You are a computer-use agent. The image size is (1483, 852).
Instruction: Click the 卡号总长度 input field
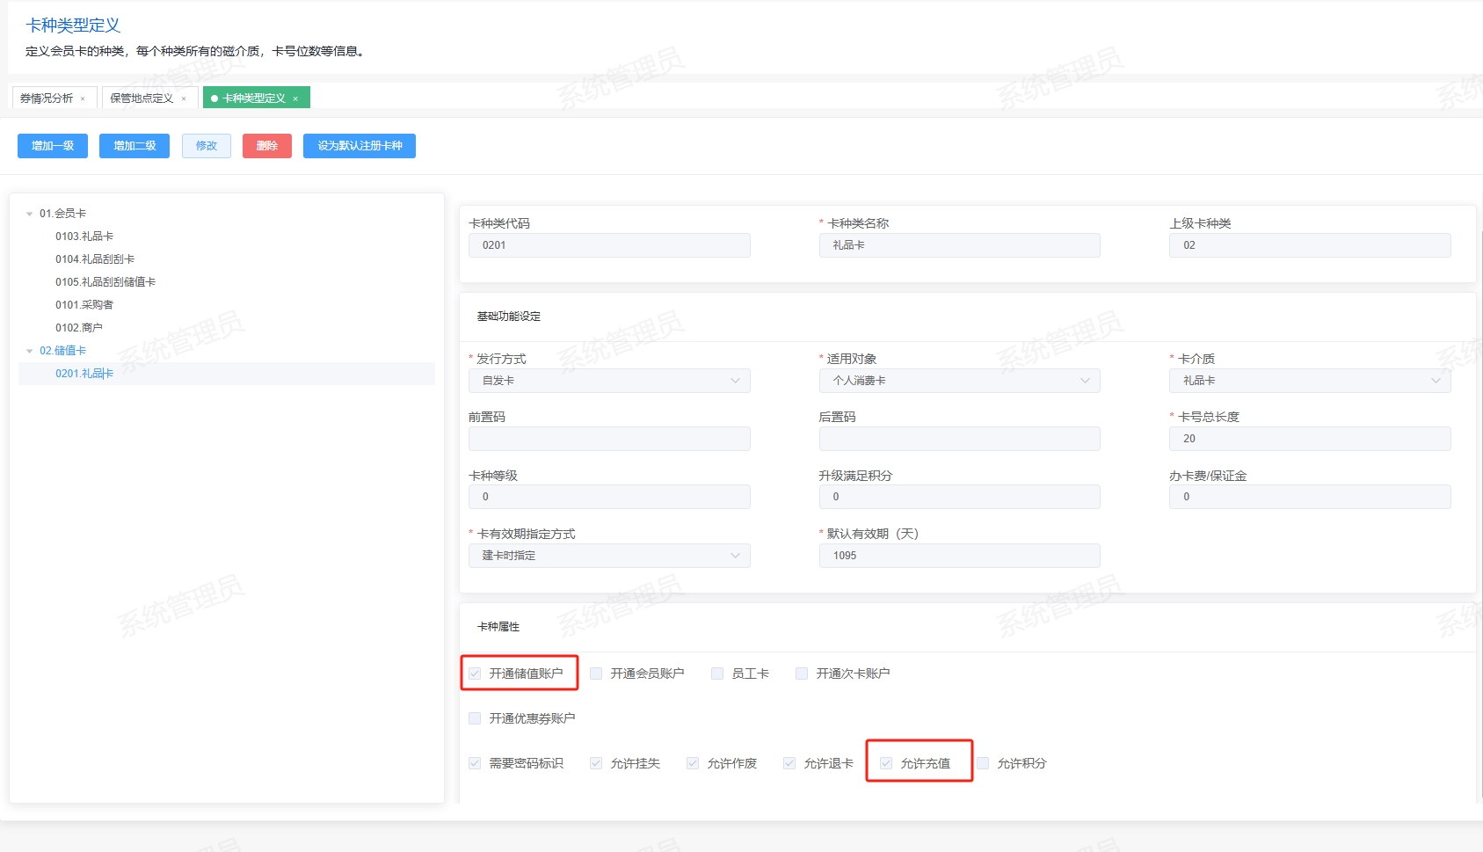tap(1309, 439)
